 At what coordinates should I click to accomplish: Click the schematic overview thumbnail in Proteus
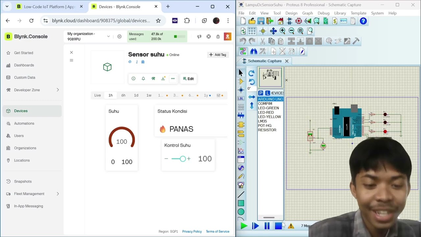click(270, 77)
